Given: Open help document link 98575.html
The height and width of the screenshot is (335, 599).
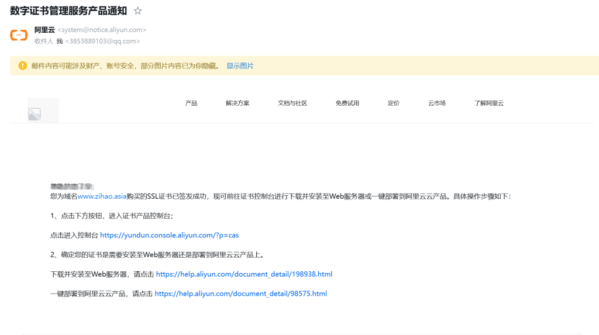Looking at the screenshot, I should tap(240, 293).
